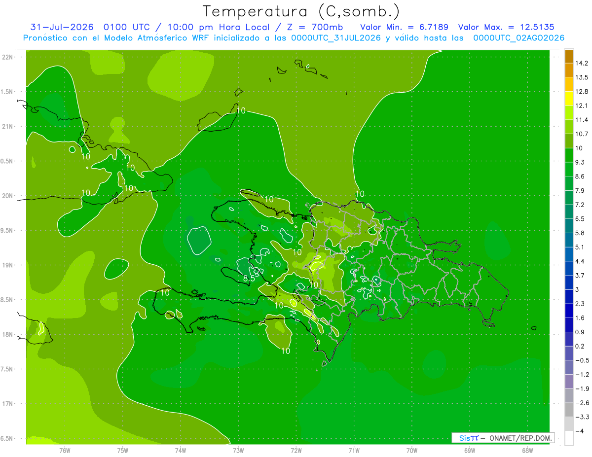Click the colorbar value '-1.9'
This screenshot has width=592, height=457.
pyautogui.click(x=582, y=388)
